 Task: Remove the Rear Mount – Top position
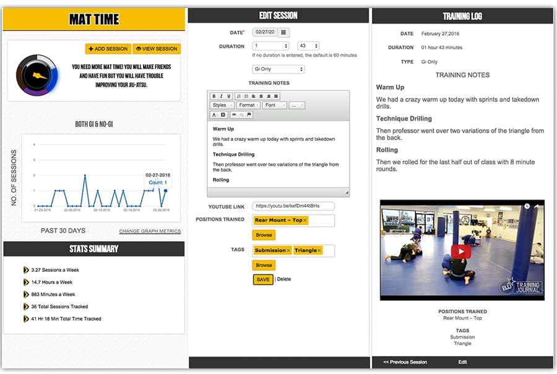pyautogui.click(x=304, y=220)
